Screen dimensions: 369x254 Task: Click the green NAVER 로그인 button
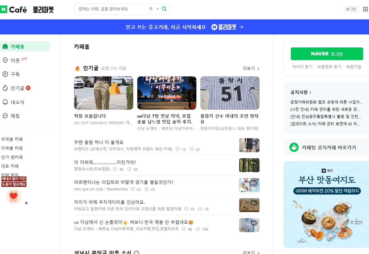(327, 54)
